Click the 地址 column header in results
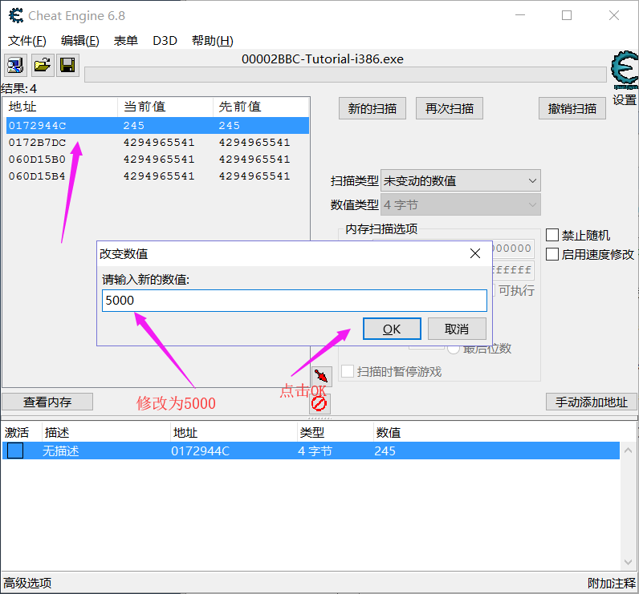 (61, 107)
